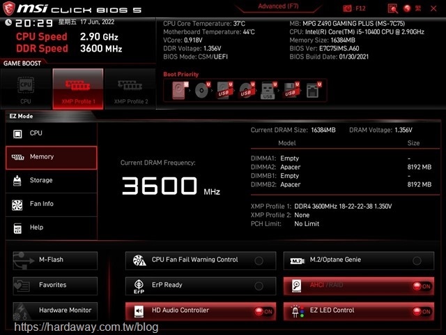Select the USB flash key boot device

[268, 91]
